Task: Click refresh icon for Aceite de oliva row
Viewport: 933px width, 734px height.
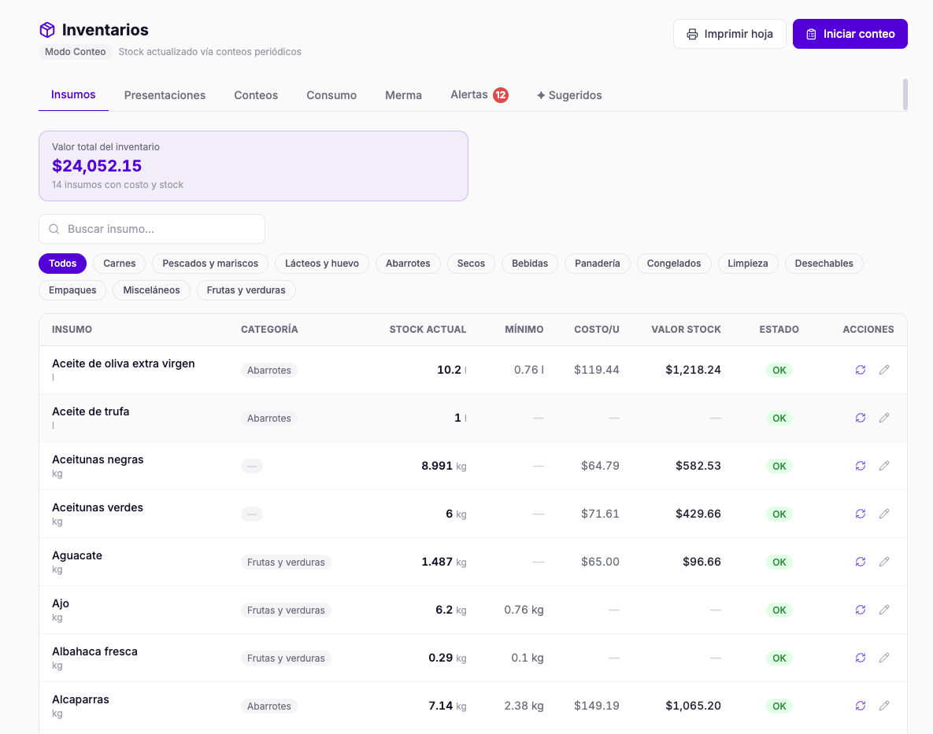Action: pyautogui.click(x=861, y=370)
